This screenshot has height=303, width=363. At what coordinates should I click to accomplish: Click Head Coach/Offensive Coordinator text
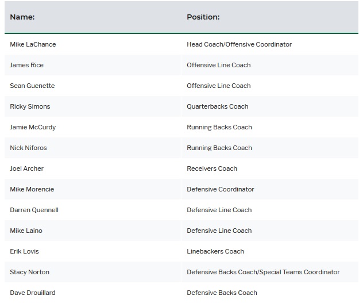pyautogui.click(x=239, y=44)
